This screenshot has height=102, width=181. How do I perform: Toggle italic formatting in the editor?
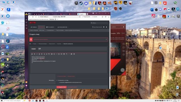(37, 54)
